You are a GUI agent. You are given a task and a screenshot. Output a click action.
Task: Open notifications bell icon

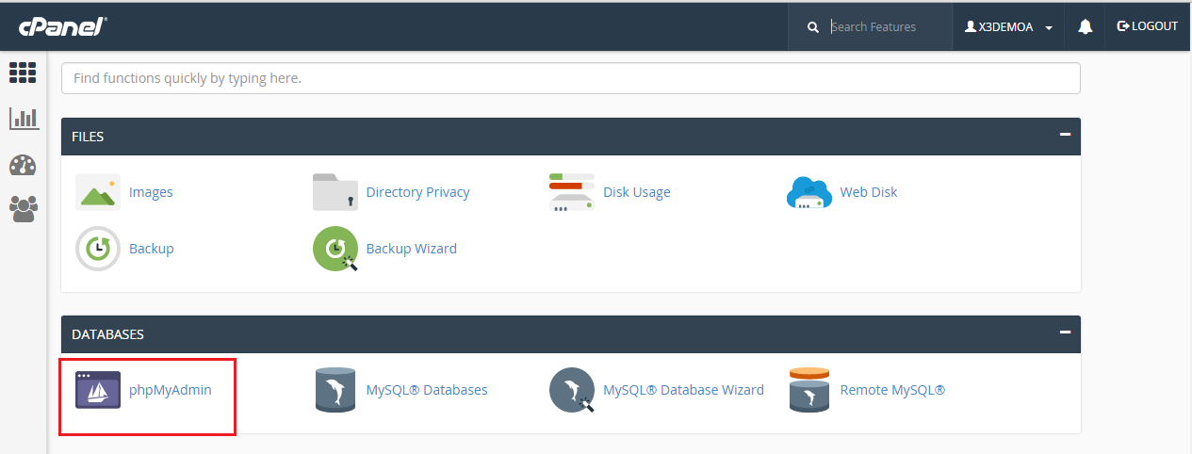tap(1085, 27)
